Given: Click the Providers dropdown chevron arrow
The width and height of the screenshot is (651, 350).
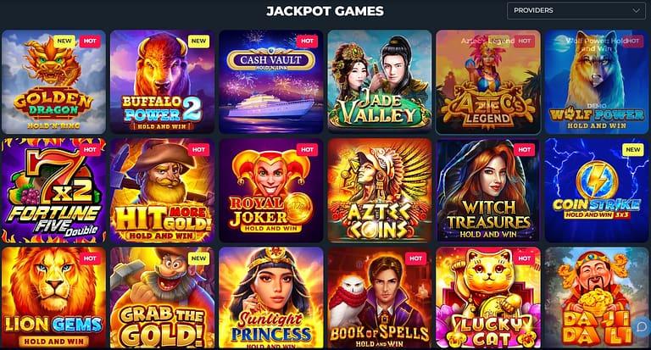Looking at the screenshot, I should 636,11.
